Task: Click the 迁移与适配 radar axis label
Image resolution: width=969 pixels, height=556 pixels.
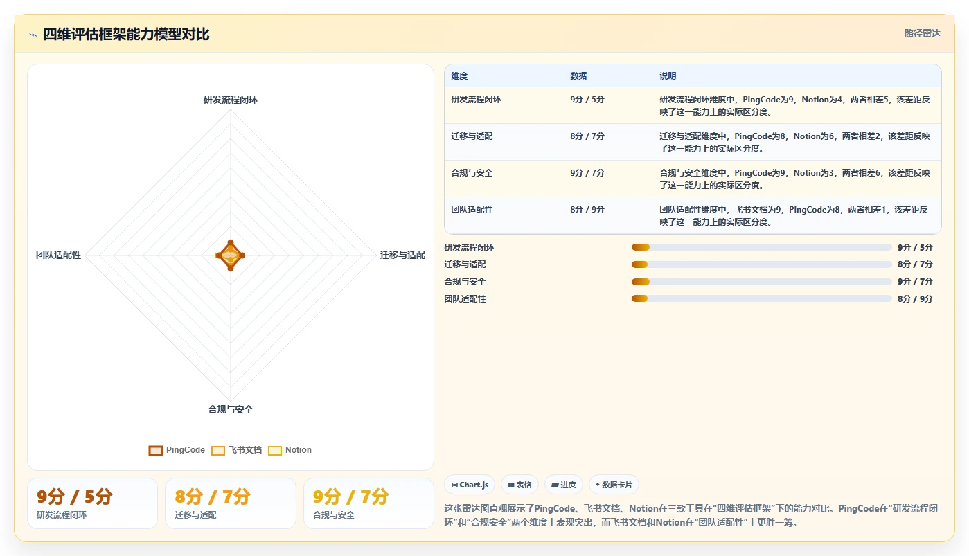Action: coord(402,255)
